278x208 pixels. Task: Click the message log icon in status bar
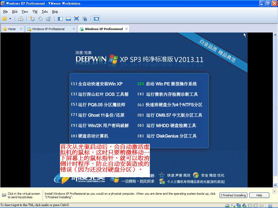click(x=270, y=206)
